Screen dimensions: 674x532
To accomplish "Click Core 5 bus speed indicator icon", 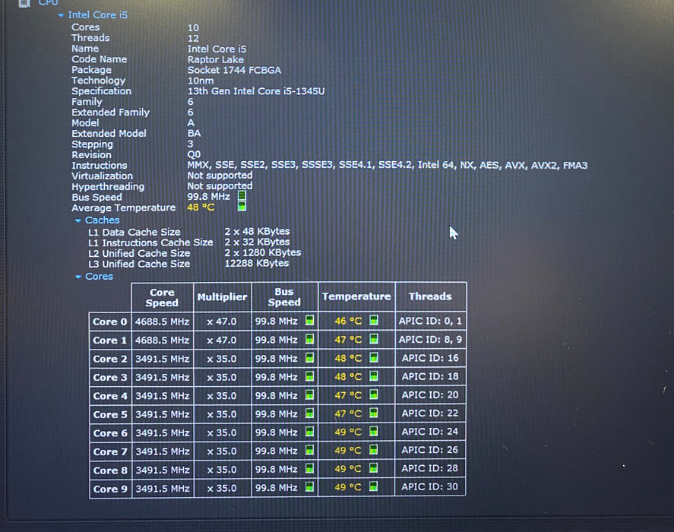I will click(309, 413).
